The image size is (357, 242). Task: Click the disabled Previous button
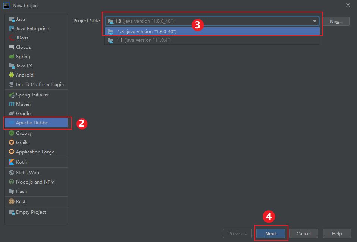237,233
